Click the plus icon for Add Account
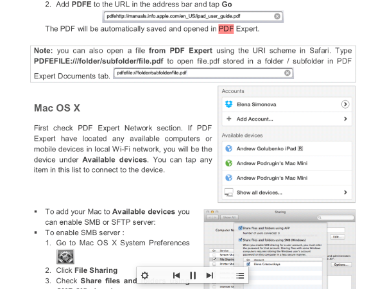Screen dimensions: 385x289 [229, 119]
